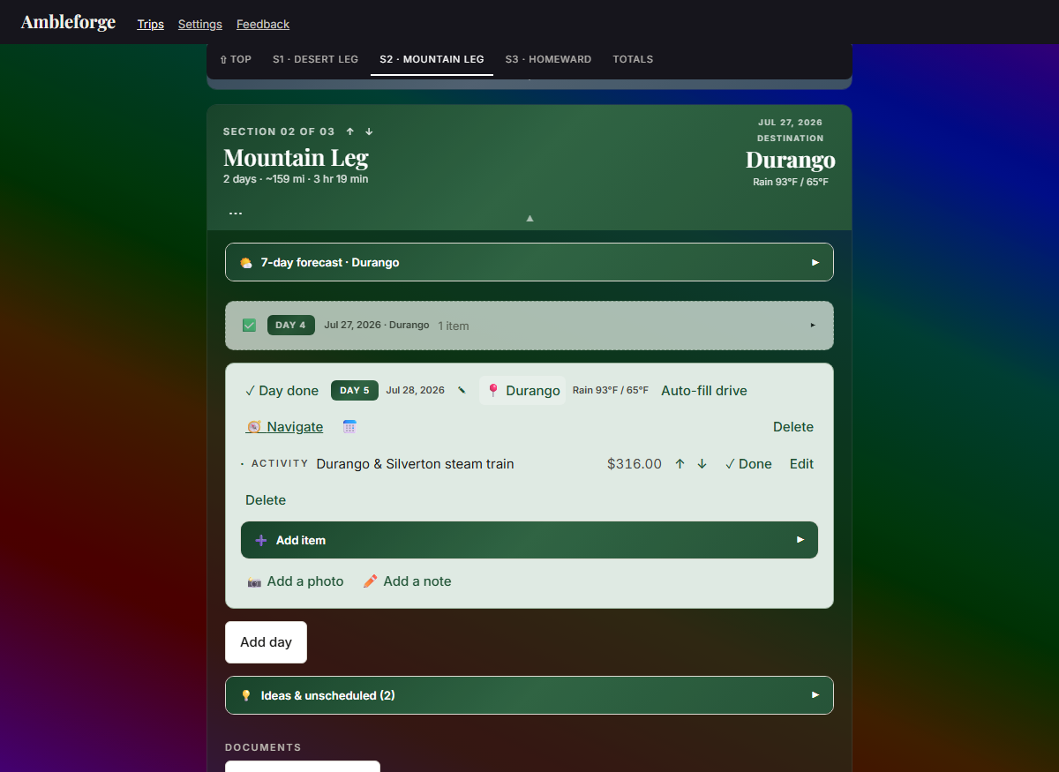This screenshot has width=1059, height=772.
Task: Move steam train activity up
Action: click(x=680, y=464)
